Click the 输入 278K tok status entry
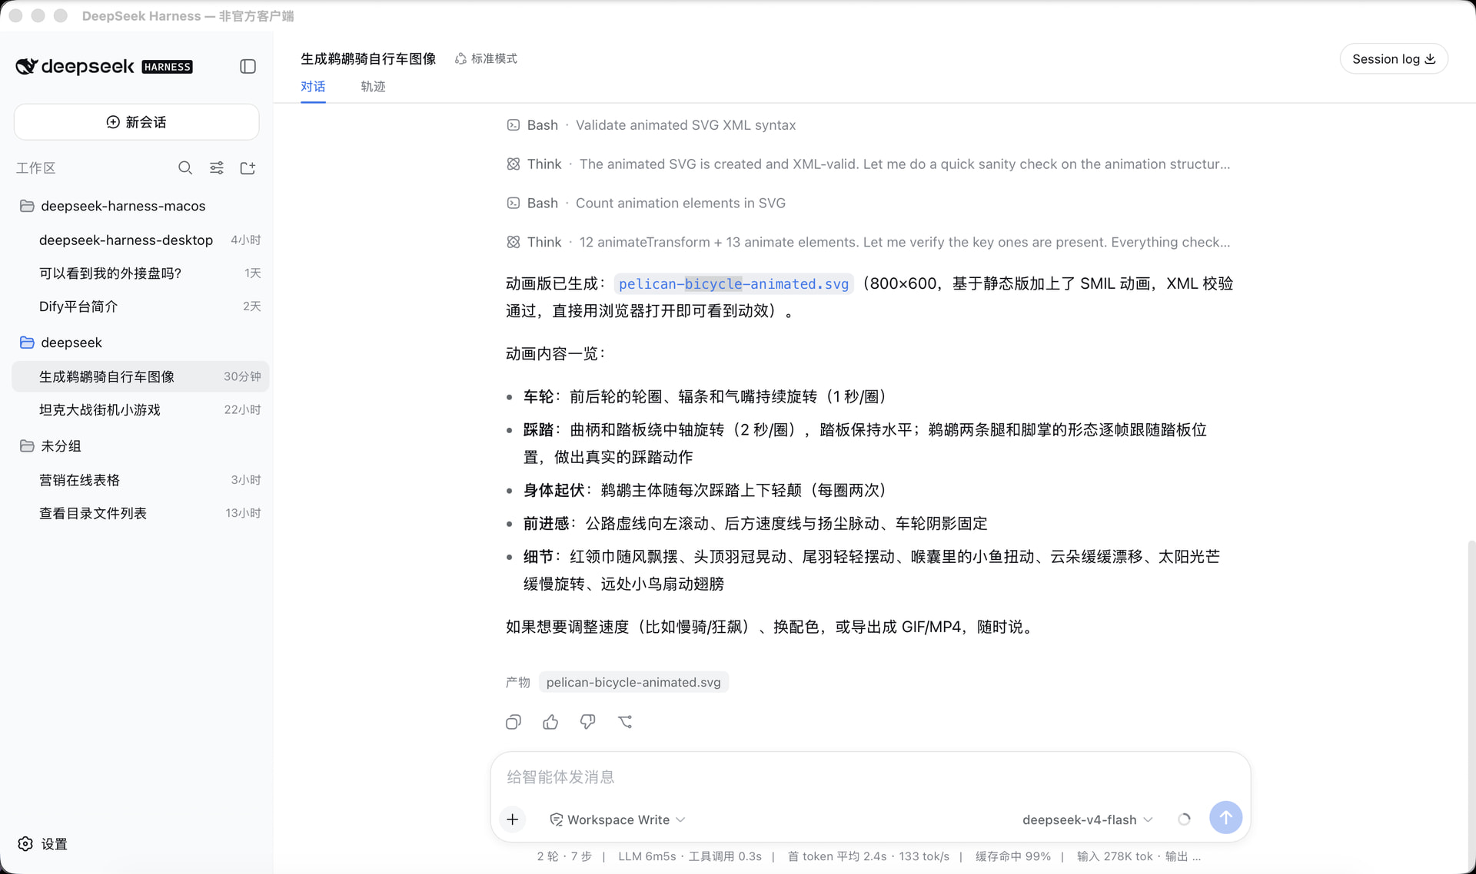The width and height of the screenshot is (1476, 874). pos(1115,856)
